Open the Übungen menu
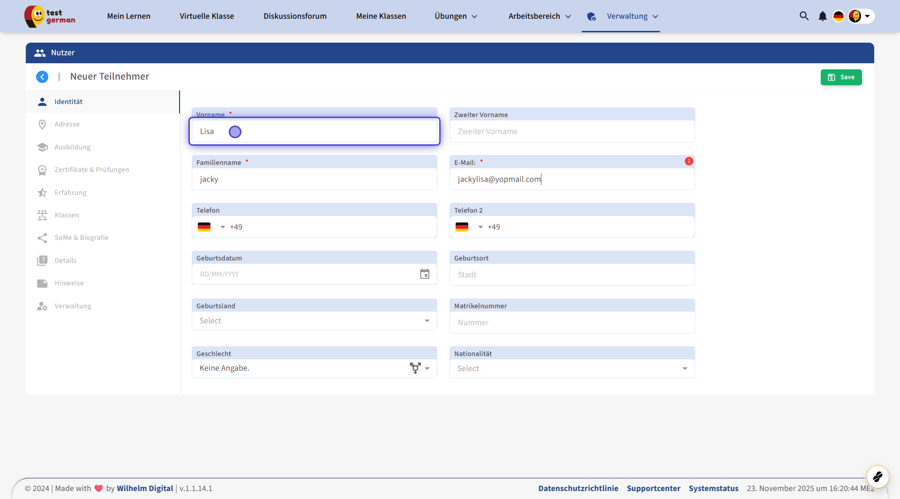This screenshot has width=900, height=499. click(x=456, y=16)
